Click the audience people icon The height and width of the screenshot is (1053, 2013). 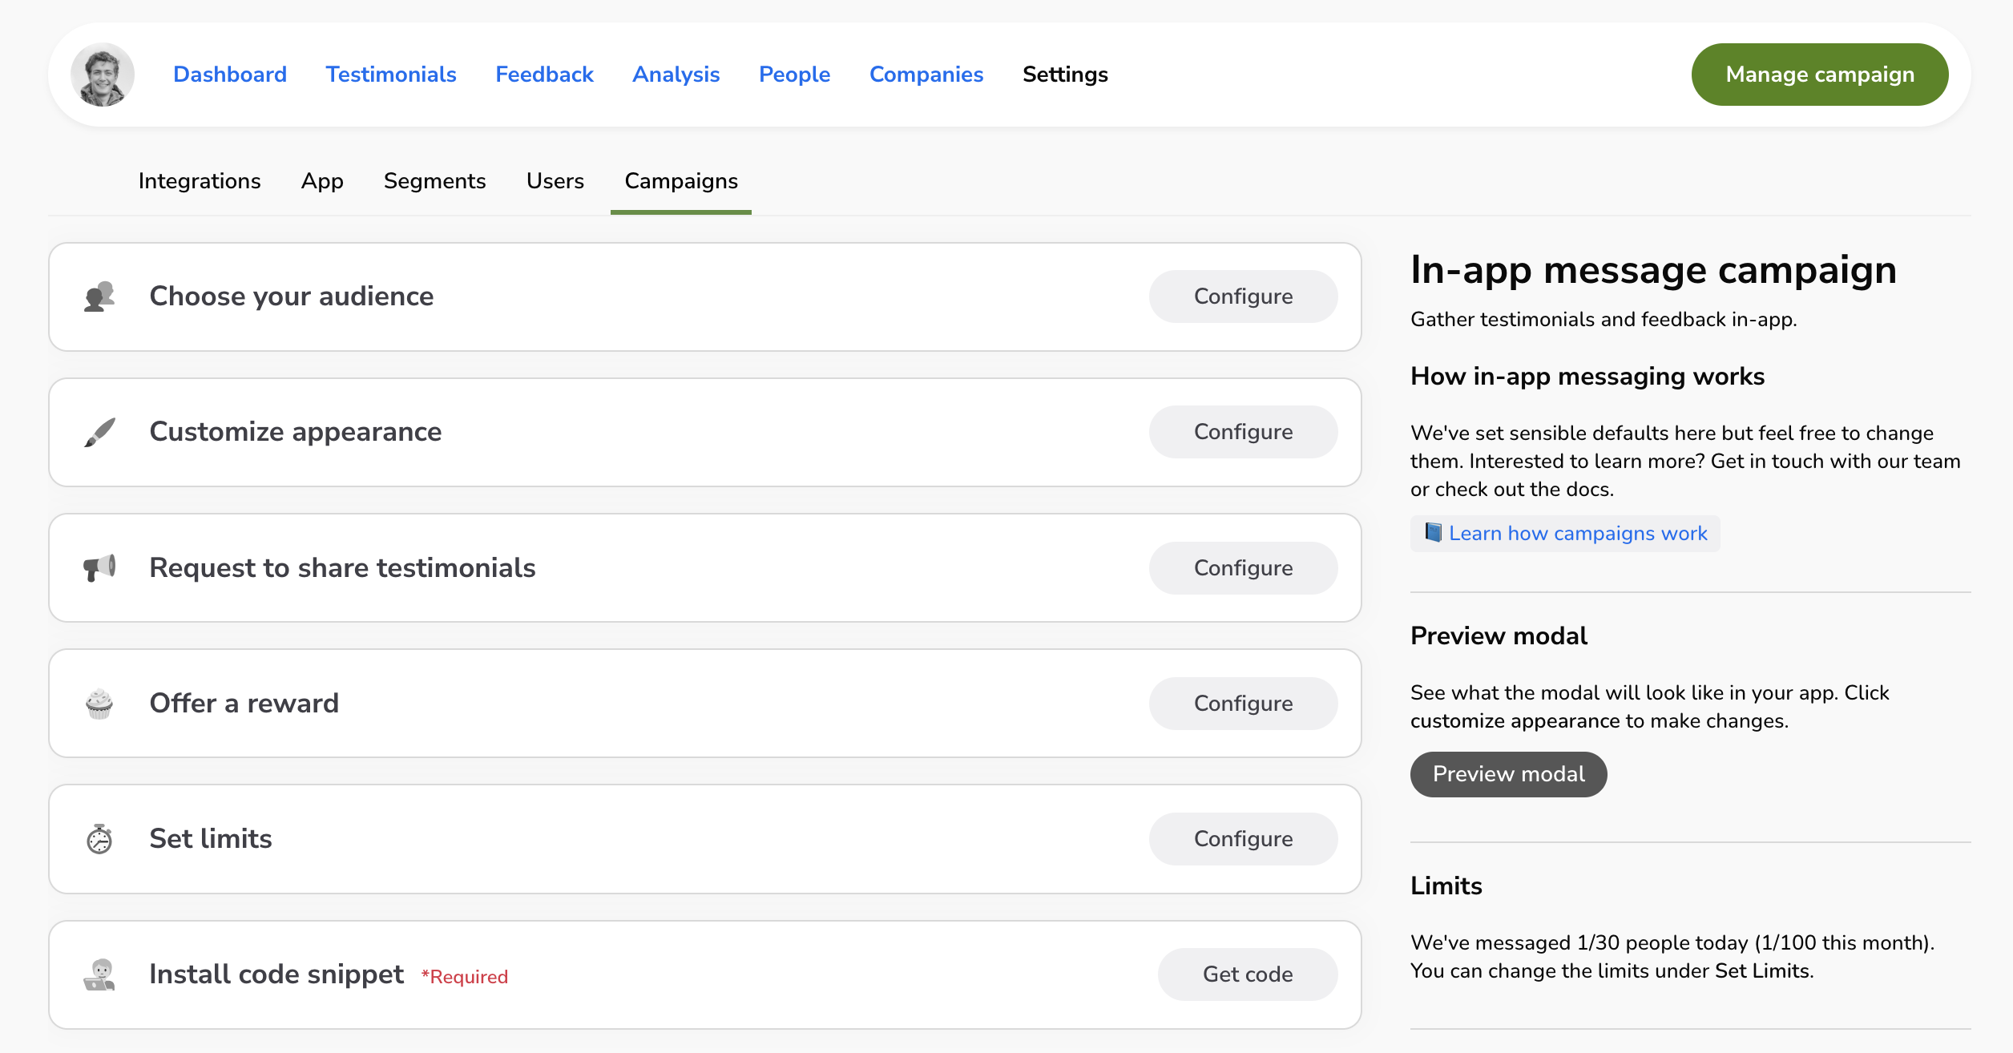point(99,297)
